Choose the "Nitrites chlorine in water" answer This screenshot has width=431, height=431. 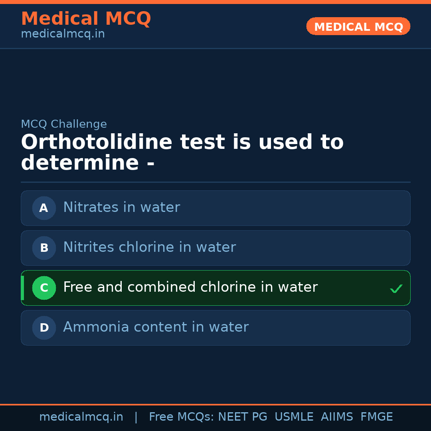[149, 247]
